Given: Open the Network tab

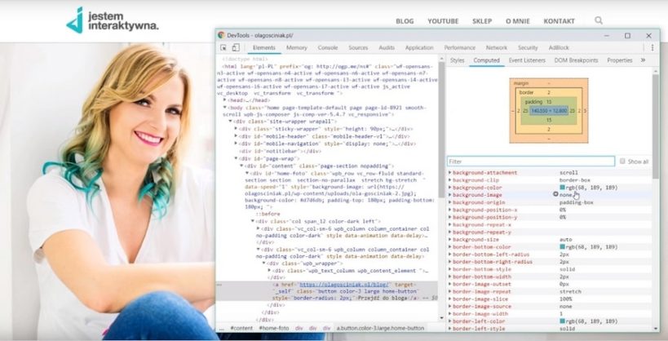Looking at the screenshot, I should [x=497, y=48].
